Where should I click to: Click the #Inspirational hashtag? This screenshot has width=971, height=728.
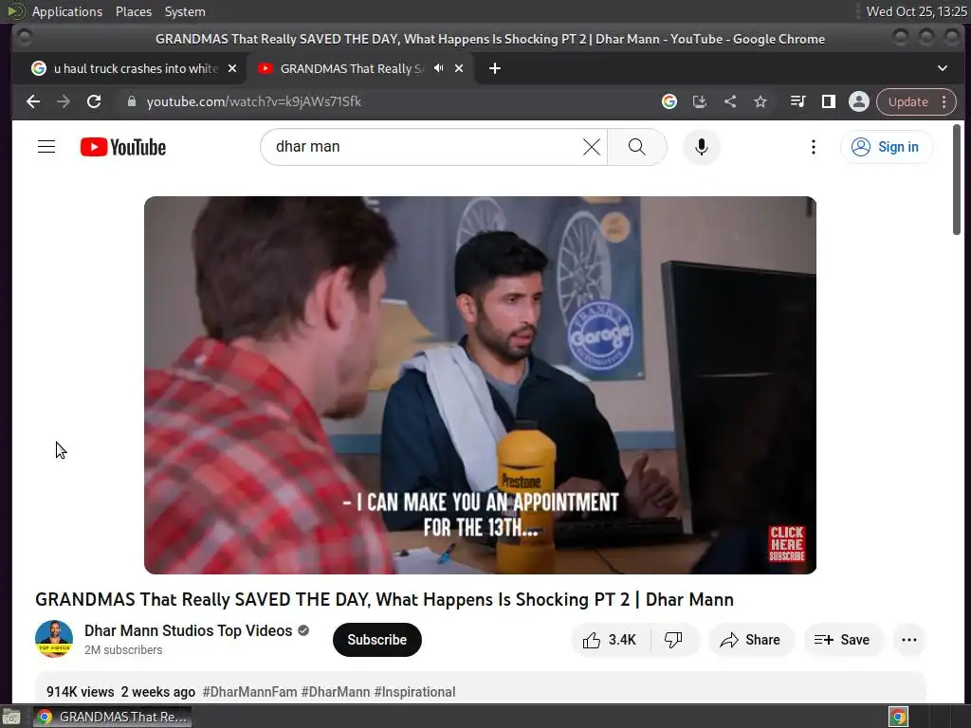(x=415, y=691)
